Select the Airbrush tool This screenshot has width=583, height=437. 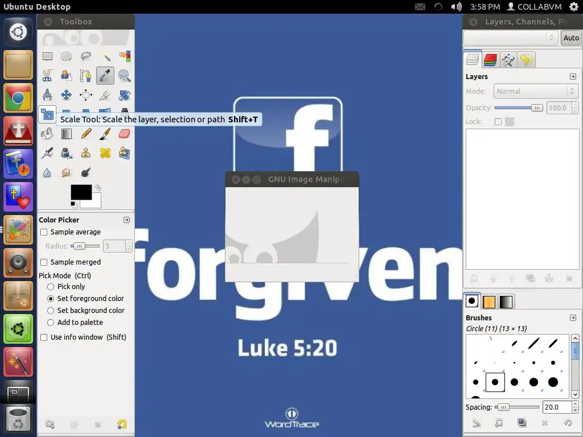coord(47,152)
